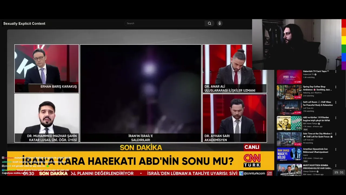Open title Soft Lofi Room Chill Vibes
Viewport: 346px width, 195px height.
(318, 103)
